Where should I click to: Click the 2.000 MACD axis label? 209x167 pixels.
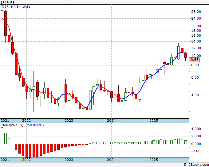pos(196,136)
